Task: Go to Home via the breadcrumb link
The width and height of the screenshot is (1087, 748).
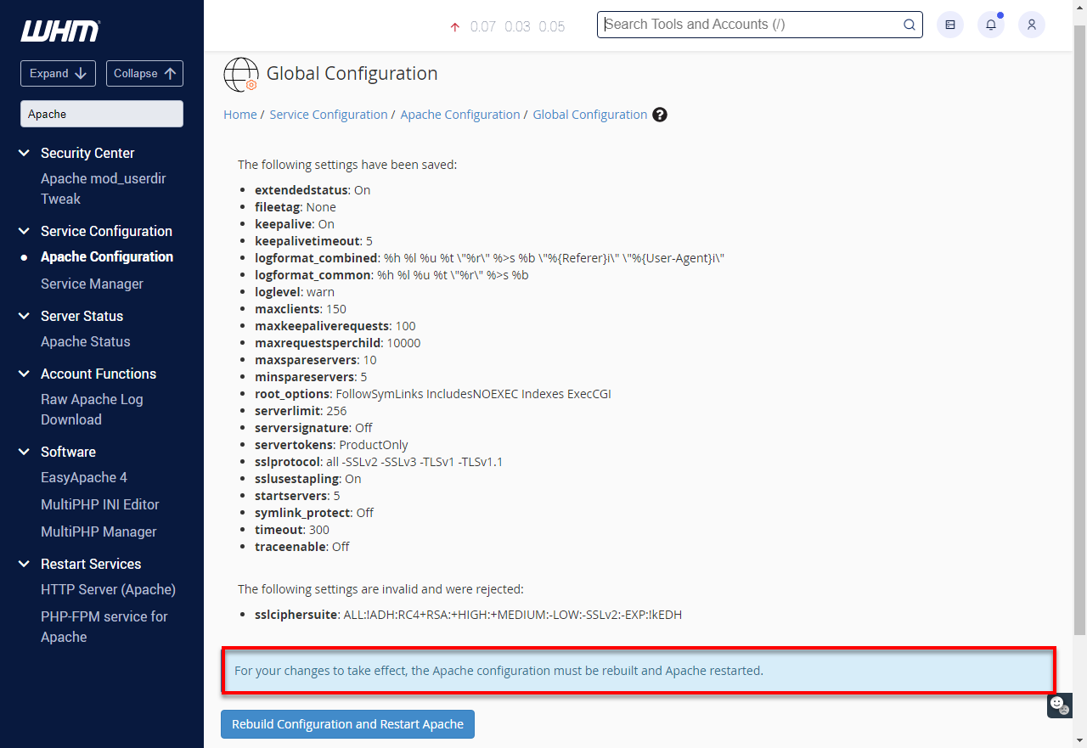Action: pos(240,114)
